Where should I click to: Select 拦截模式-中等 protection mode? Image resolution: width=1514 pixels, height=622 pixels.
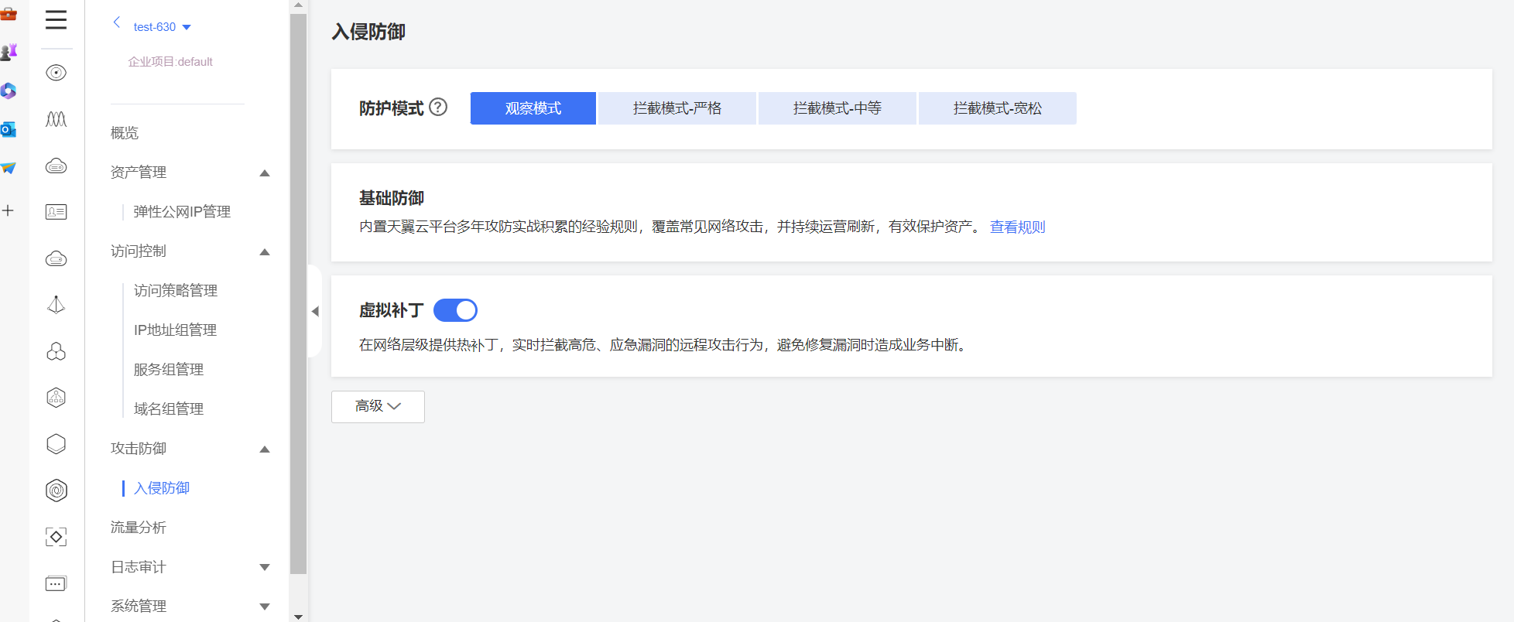coord(837,108)
